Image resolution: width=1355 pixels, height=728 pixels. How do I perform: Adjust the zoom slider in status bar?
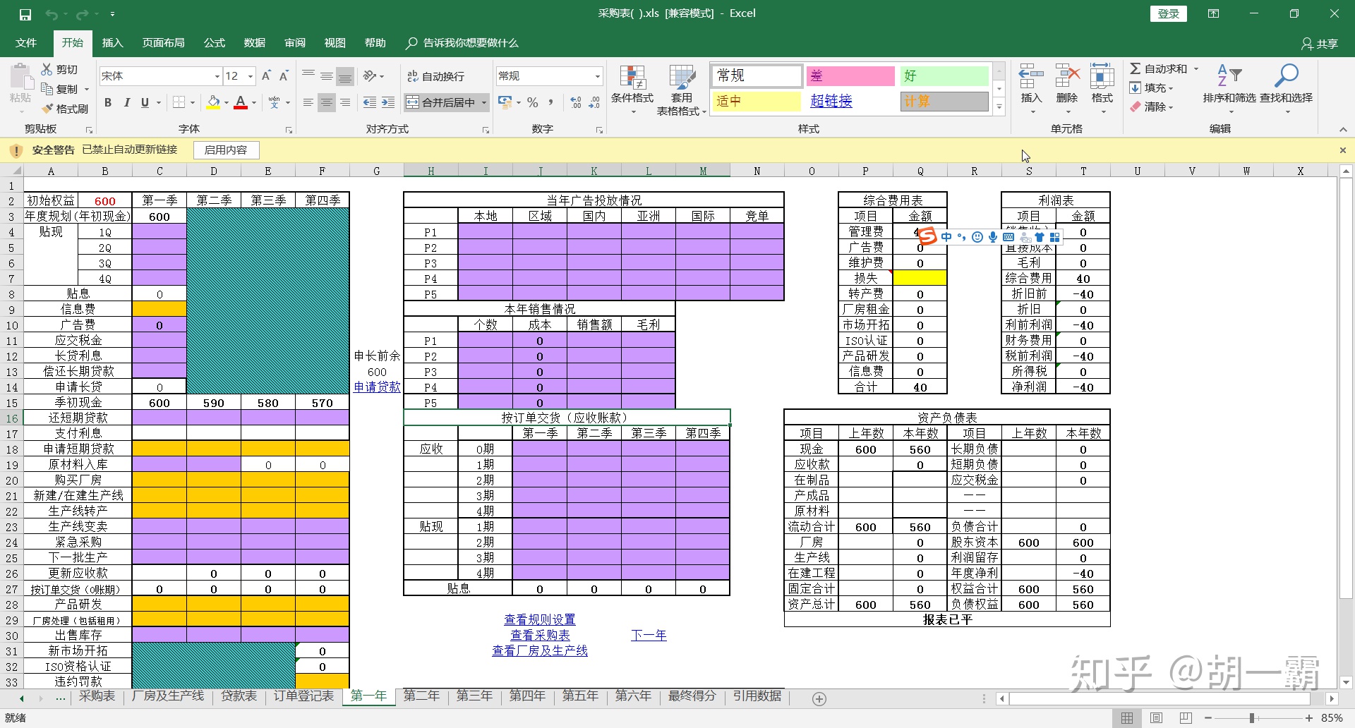(1252, 718)
